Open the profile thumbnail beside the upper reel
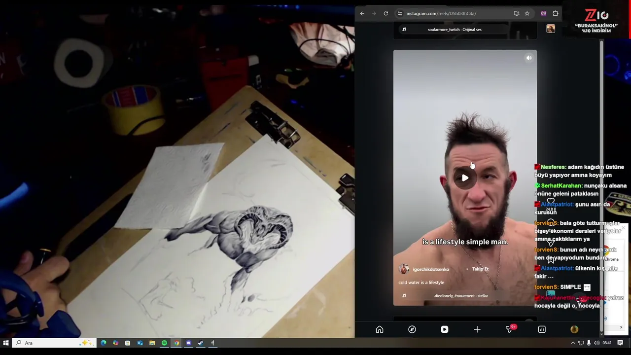The height and width of the screenshot is (355, 631). click(x=551, y=29)
